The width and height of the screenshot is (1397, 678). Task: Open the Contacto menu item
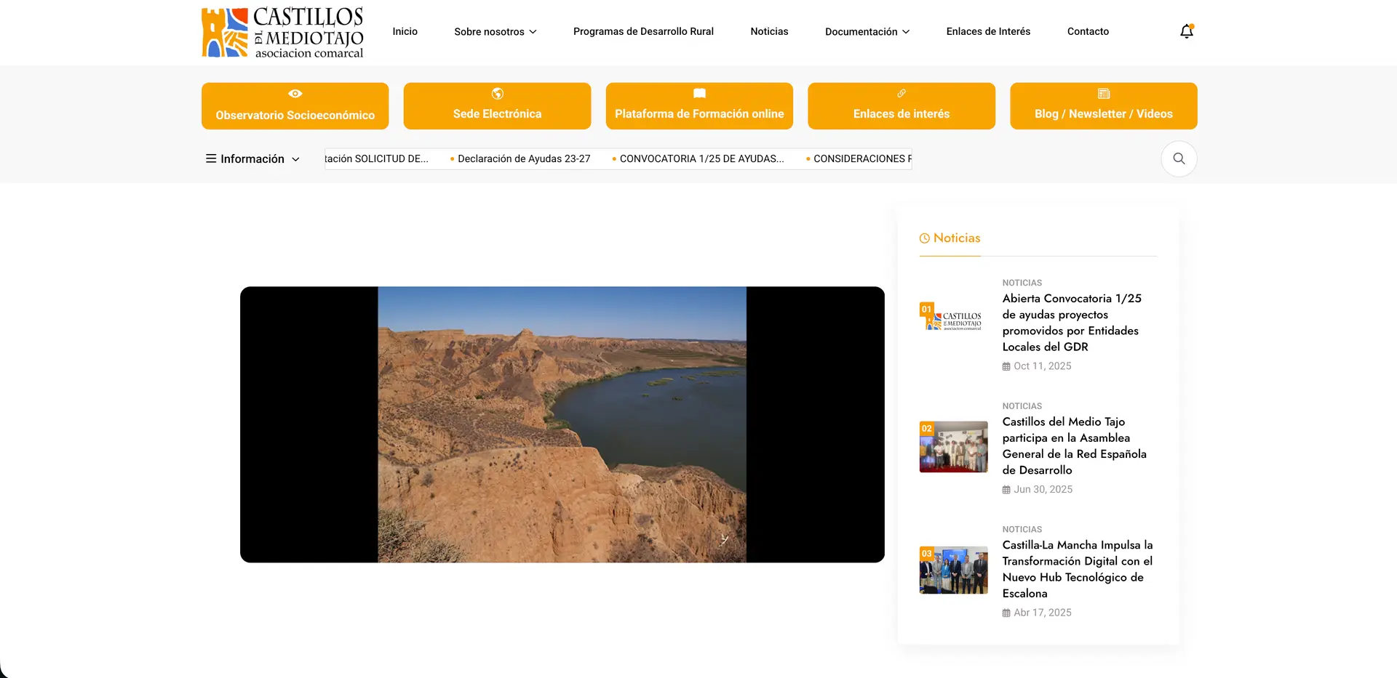(1088, 31)
